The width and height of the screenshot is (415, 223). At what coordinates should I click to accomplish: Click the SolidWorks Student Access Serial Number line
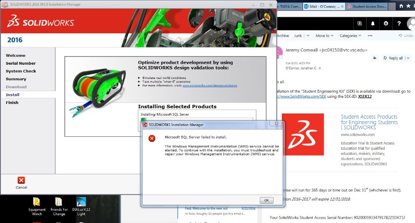pyautogui.click(x=337, y=218)
